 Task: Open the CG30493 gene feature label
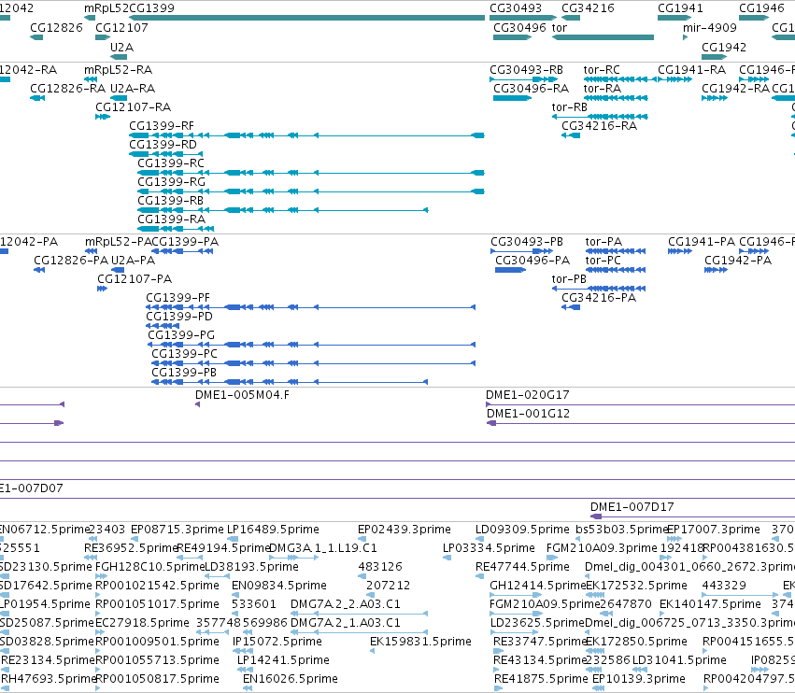[516, 8]
